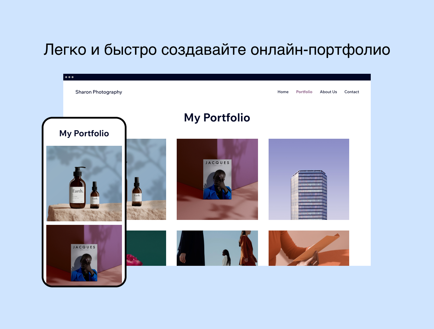Open the Jacques magazine photo in mobile preview
The image size is (434, 329).
coord(84,255)
